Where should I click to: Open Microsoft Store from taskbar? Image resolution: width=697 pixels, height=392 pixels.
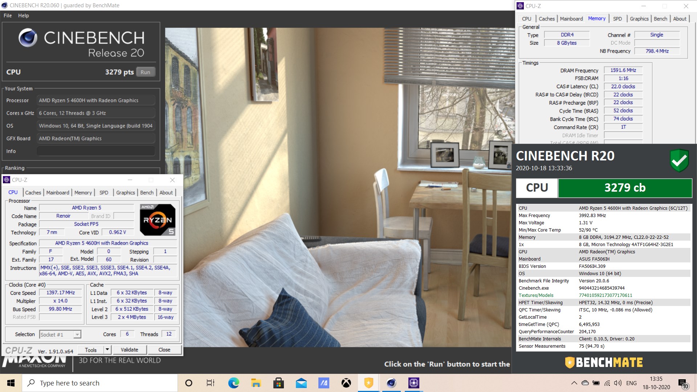point(278,383)
